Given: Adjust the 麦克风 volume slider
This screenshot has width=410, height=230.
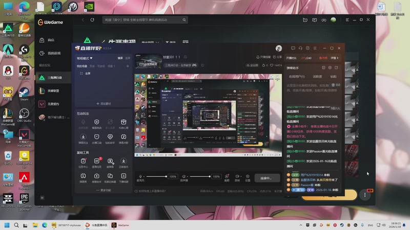Looking at the screenshot, I should pyautogui.click(x=156, y=176).
